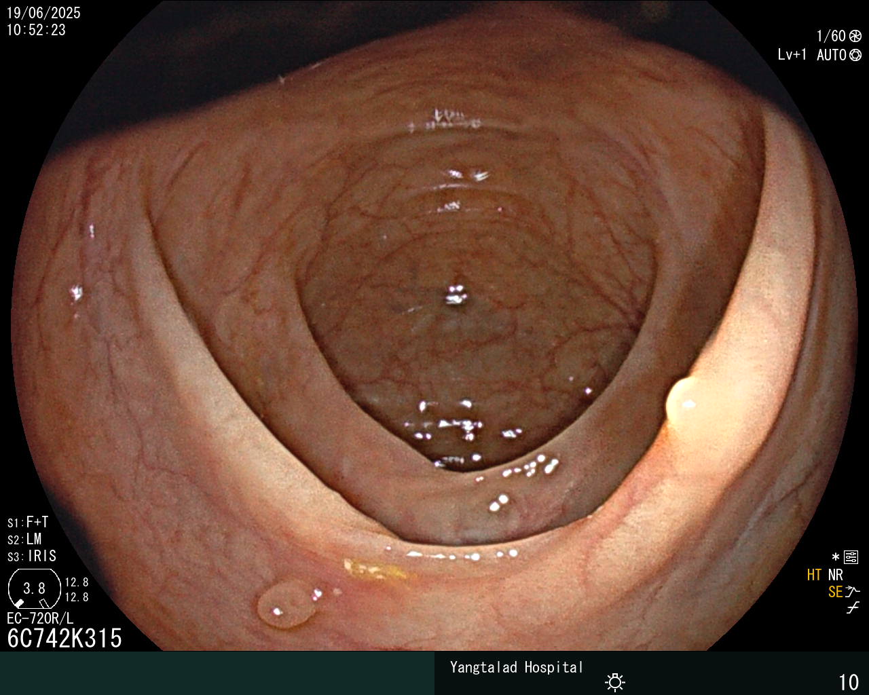Screen dimensions: 869x695
Task: Click the AUTO iris mode label
Action: [832, 55]
